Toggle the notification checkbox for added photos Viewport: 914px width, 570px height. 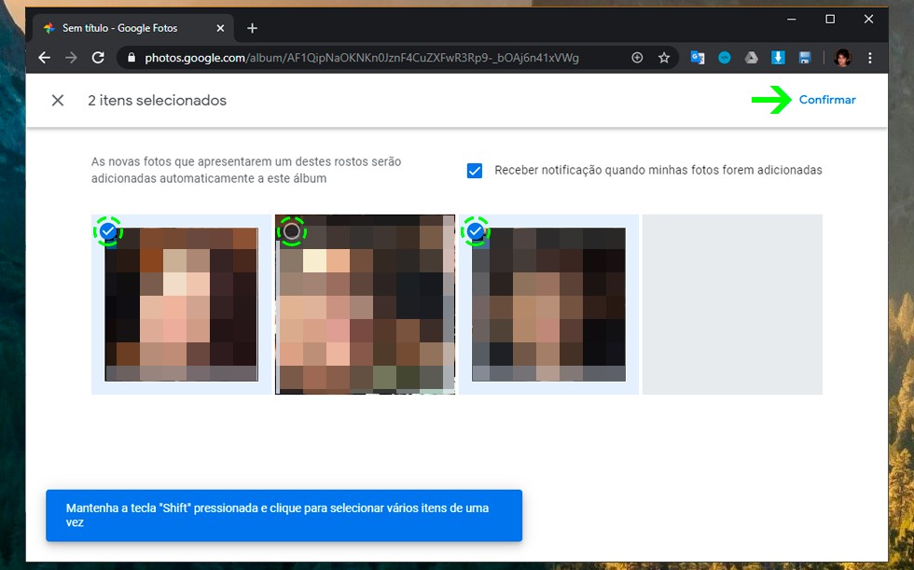[475, 171]
